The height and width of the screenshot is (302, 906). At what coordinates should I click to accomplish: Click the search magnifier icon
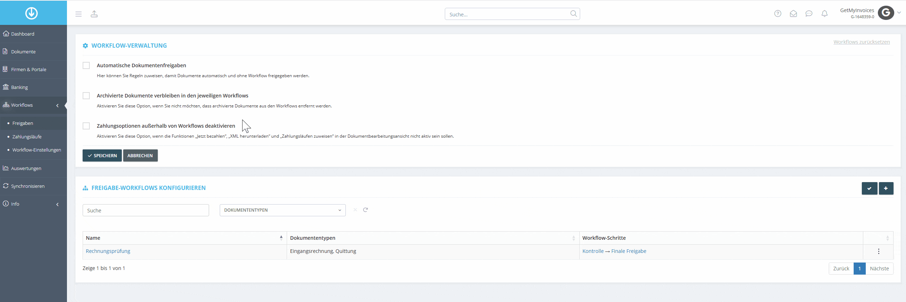pos(573,14)
